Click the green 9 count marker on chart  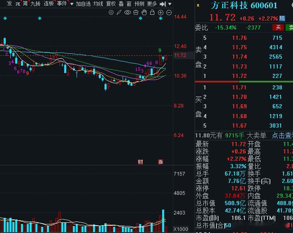tap(160, 50)
